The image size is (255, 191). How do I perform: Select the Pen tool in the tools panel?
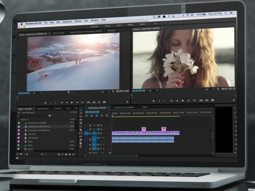[81, 140]
